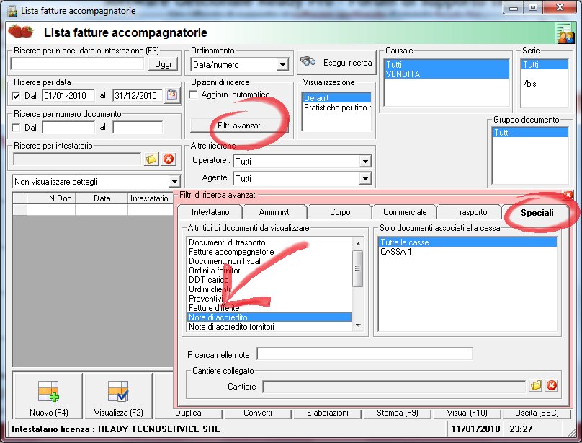The height and width of the screenshot is (443, 582).
Task: Open the Non visualizzare dettagli dropdown
Action: click(x=174, y=182)
